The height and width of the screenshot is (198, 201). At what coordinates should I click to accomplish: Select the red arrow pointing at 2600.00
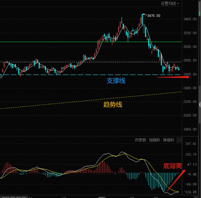pyautogui.click(x=173, y=77)
